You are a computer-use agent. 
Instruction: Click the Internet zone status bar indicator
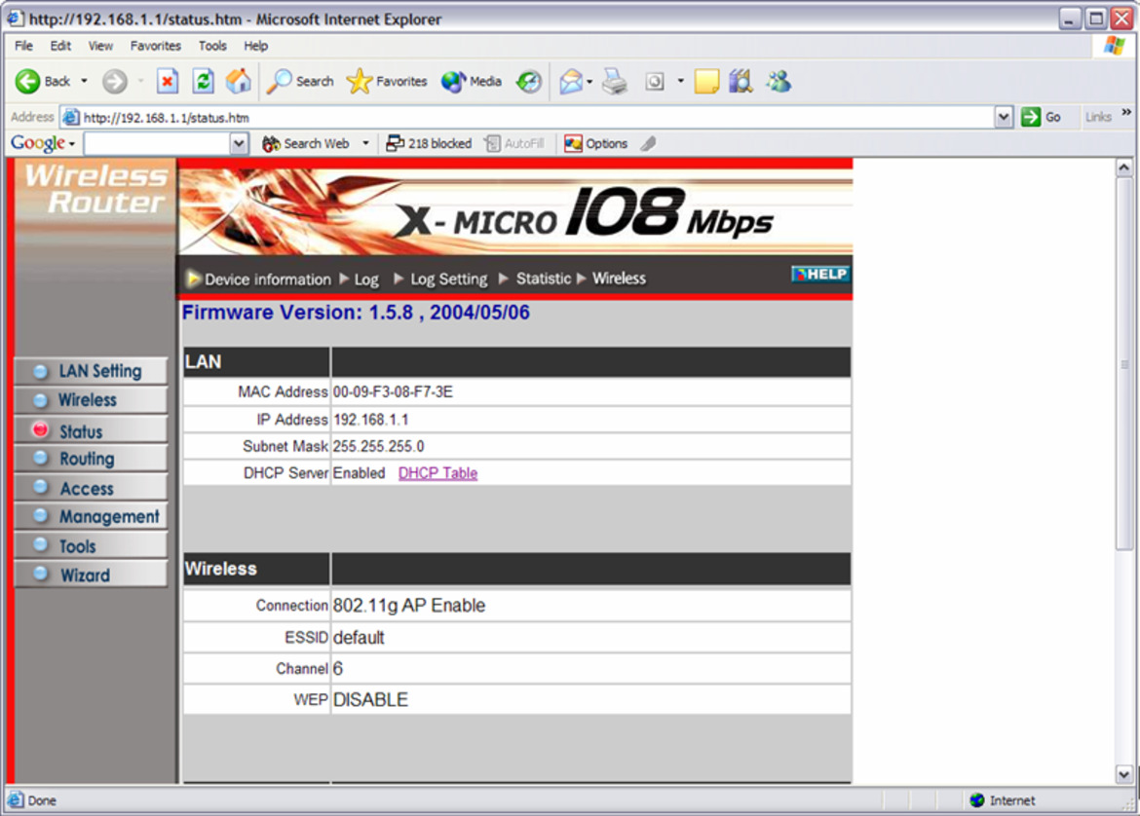coord(1002,800)
